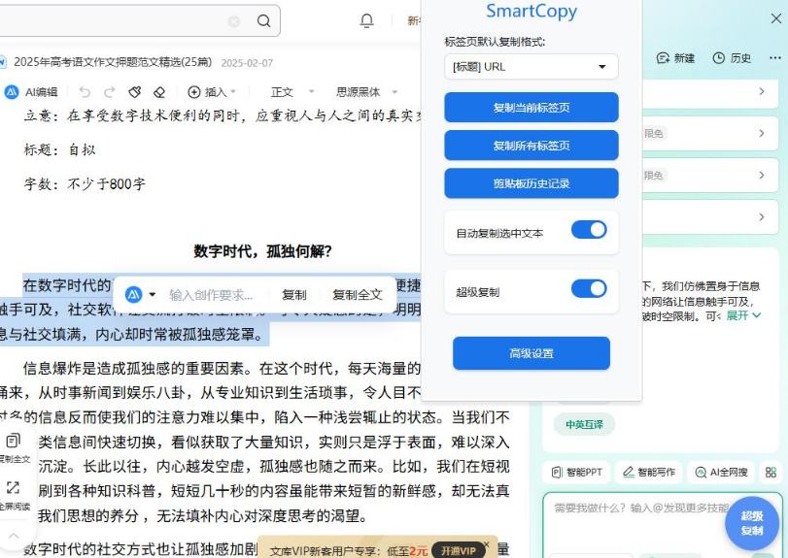Click 复制 in the selection popup
Viewport: 788px width, 558px height.
pos(294,295)
